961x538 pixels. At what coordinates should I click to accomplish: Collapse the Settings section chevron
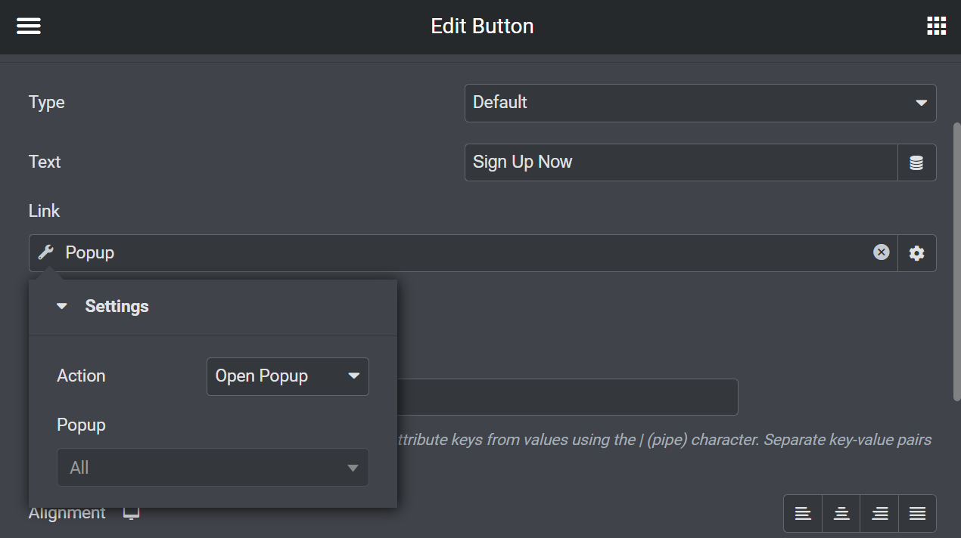point(61,306)
